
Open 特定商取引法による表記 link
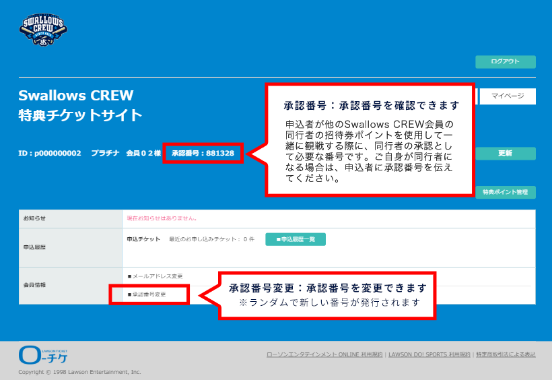[506, 354]
